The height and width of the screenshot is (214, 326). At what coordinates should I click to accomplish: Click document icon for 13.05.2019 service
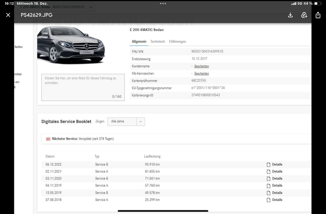(269, 193)
